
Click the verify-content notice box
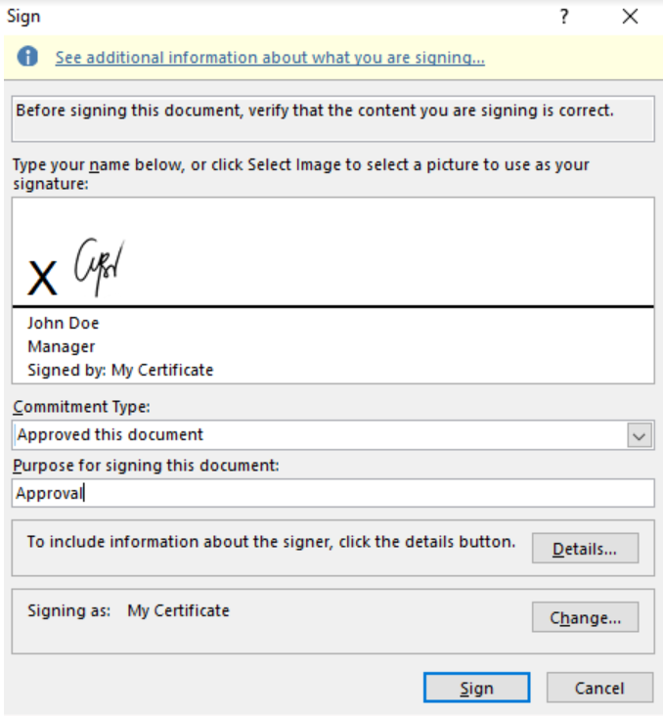coord(332,118)
